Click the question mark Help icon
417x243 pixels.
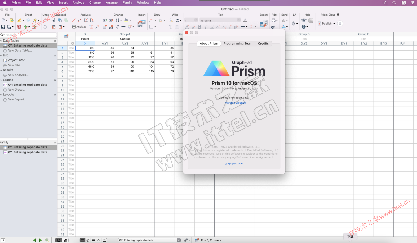pyautogui.click(x=304, y=27)
